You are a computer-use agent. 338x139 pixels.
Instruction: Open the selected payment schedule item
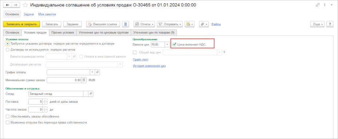(x=97, y=72)
